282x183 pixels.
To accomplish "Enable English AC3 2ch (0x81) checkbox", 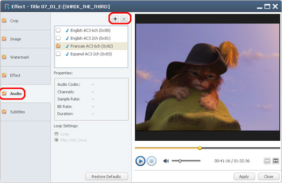I will [x=58, y=38].
